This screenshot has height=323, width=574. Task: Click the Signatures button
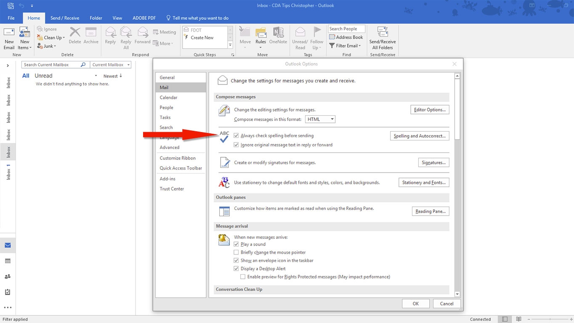click(433, 163)
